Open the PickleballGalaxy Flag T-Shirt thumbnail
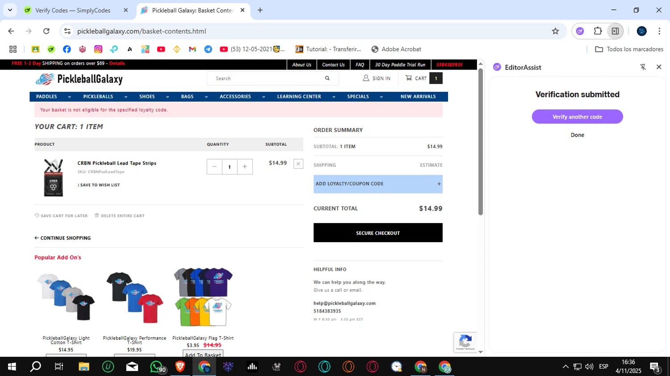This screenshot has width=670, height=376. coord(203,297)
